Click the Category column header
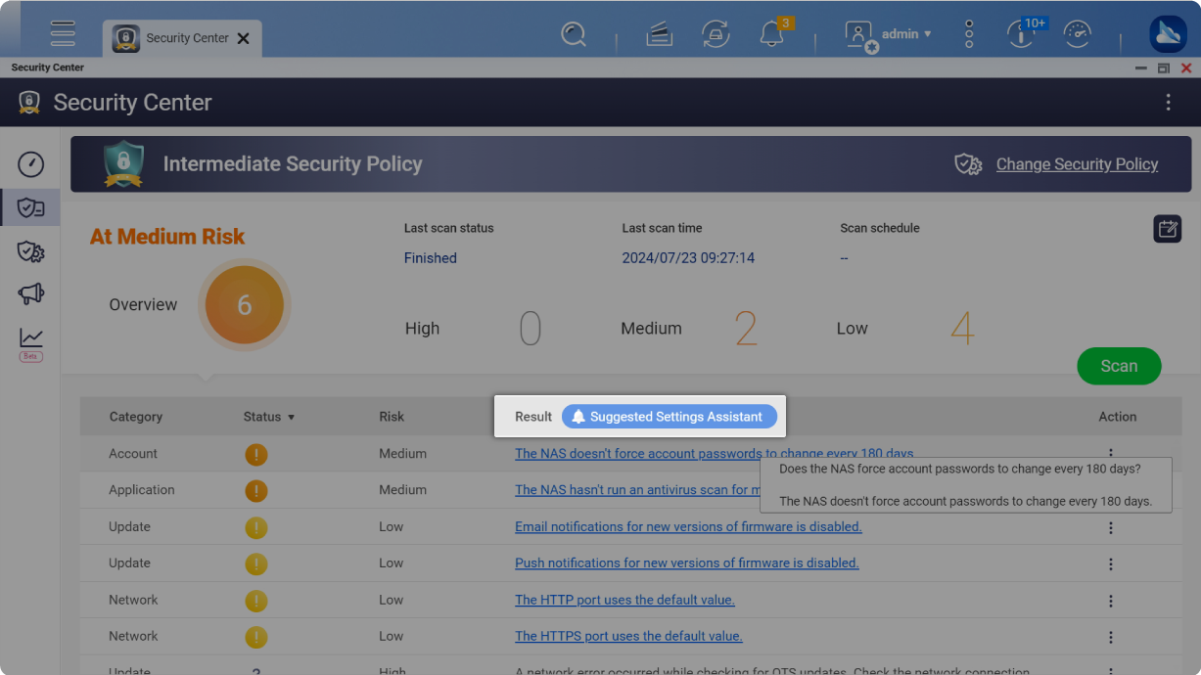Image resolution: width=1201 pixels, height=675 pixels. 136,417
